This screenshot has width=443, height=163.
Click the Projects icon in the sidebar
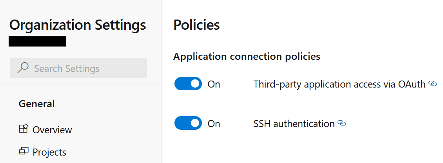(x=24, y=151)
